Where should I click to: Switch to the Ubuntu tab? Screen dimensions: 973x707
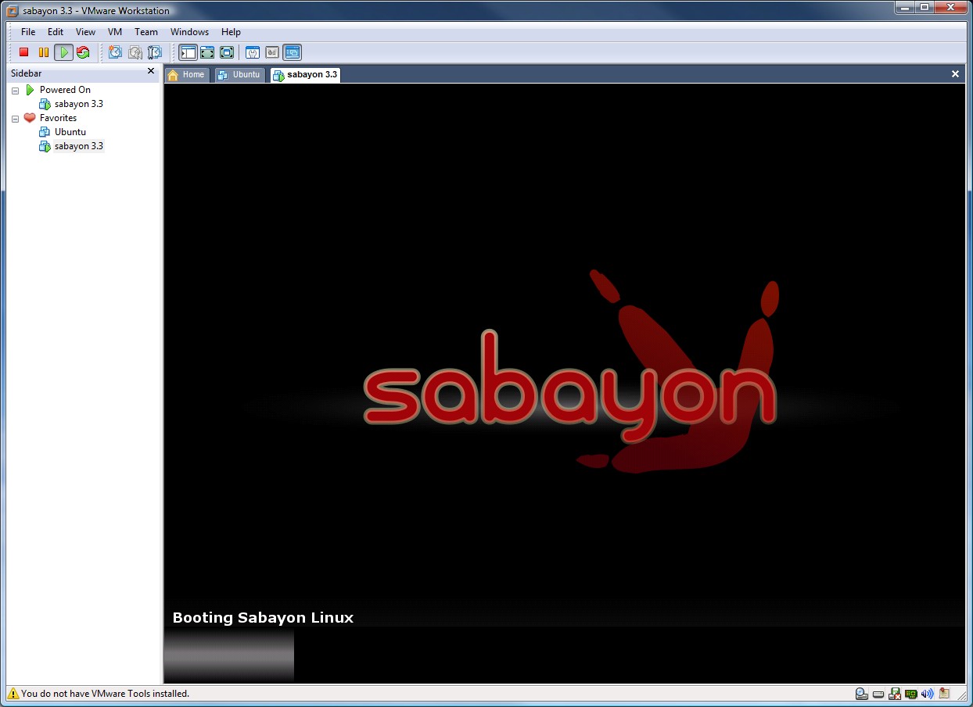pyautogui.click(x=239, y=75)
